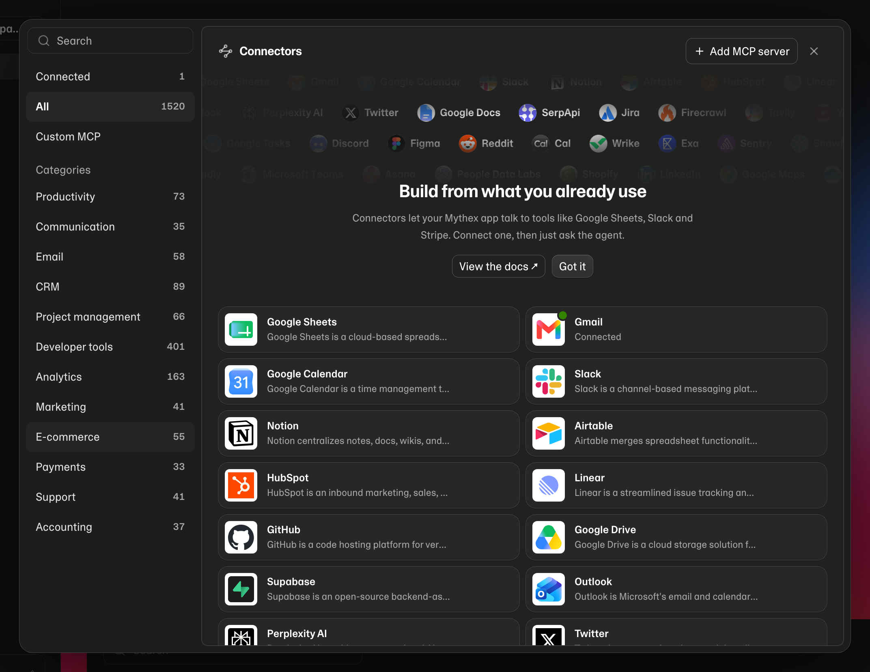Filter by Productivity category
The height and width of the screenshot is (672, 870).
[x=110, y=197]
